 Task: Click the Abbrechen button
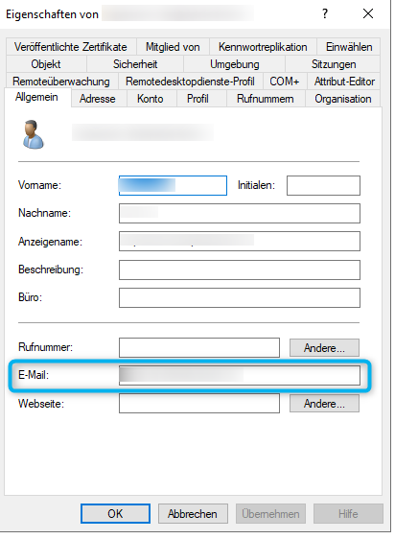193,513
